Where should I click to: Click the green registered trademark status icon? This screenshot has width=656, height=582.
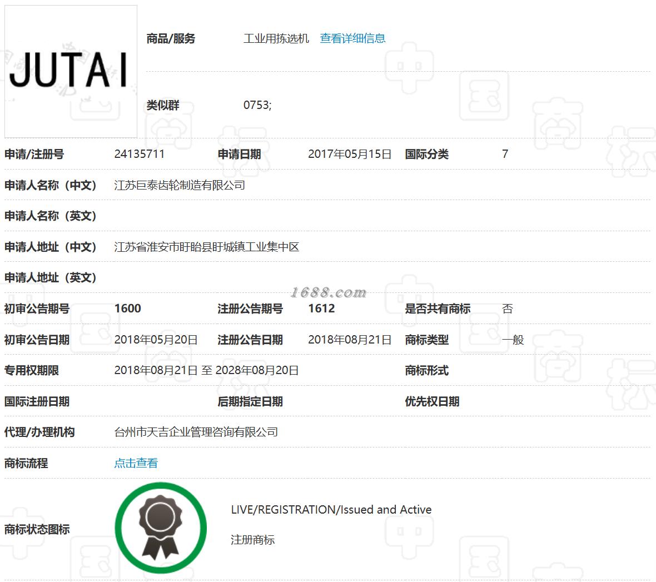click(x=161, y=528)
